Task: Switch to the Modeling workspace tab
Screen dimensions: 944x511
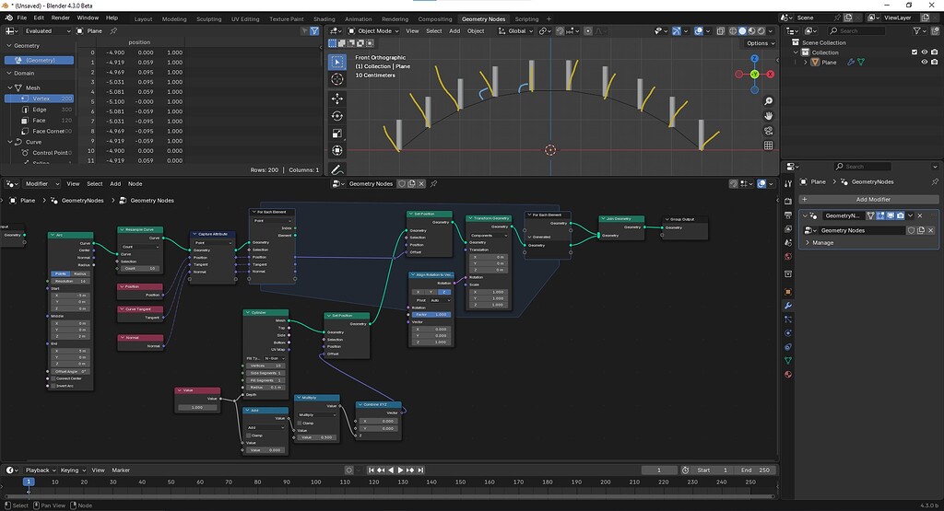Action: 174,19
